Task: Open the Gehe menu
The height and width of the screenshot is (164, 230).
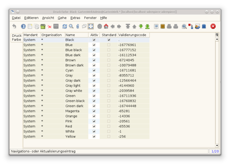Action: coord(62,18)
